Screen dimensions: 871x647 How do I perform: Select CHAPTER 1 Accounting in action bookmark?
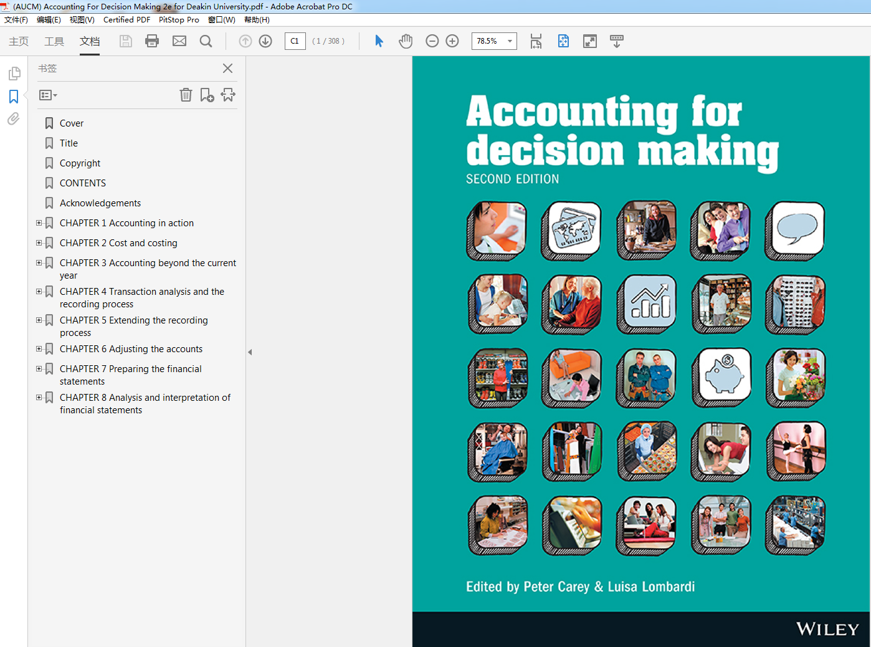pos(126,223)
